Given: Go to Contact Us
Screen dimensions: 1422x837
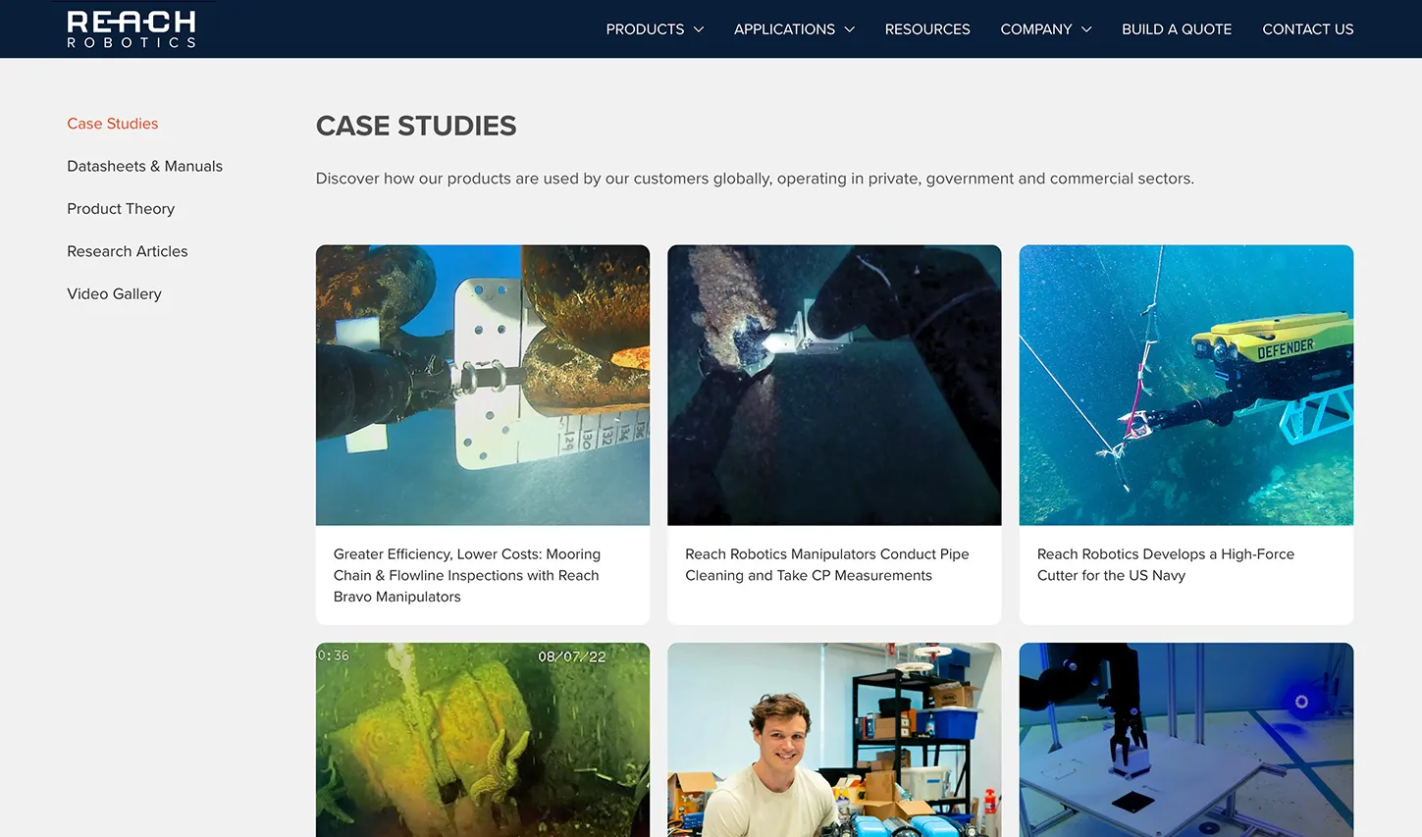Looking at the screenshot, I should [x=1307, y=29].
